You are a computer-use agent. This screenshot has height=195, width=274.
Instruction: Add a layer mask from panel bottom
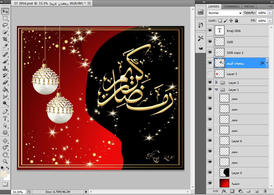[232, 191]
